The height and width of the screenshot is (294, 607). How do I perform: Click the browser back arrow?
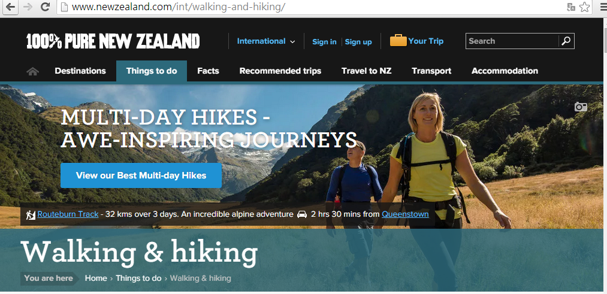pos(10,7)
